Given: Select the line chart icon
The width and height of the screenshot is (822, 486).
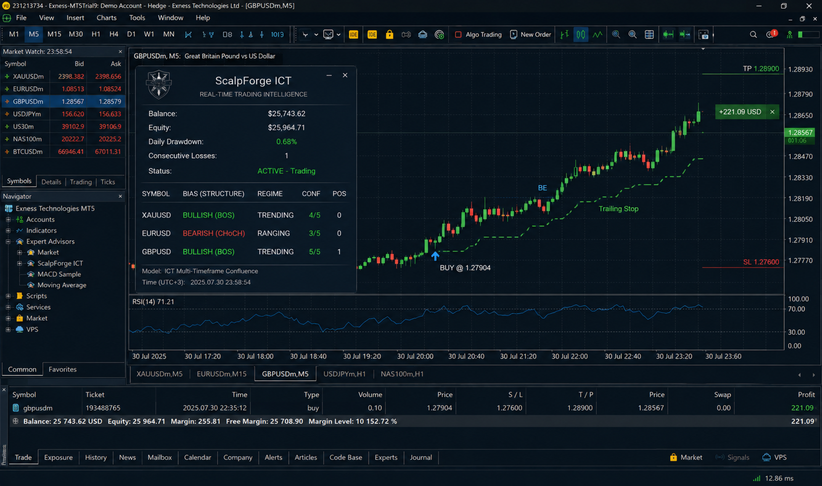Looking at the screenshot, I should point(598,34).
